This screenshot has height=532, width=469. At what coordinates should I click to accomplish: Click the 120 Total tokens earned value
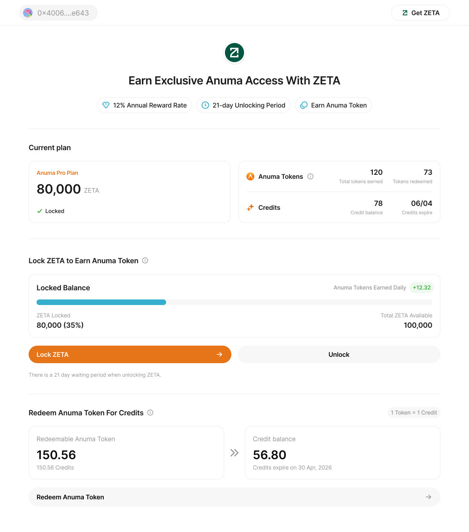376,172
